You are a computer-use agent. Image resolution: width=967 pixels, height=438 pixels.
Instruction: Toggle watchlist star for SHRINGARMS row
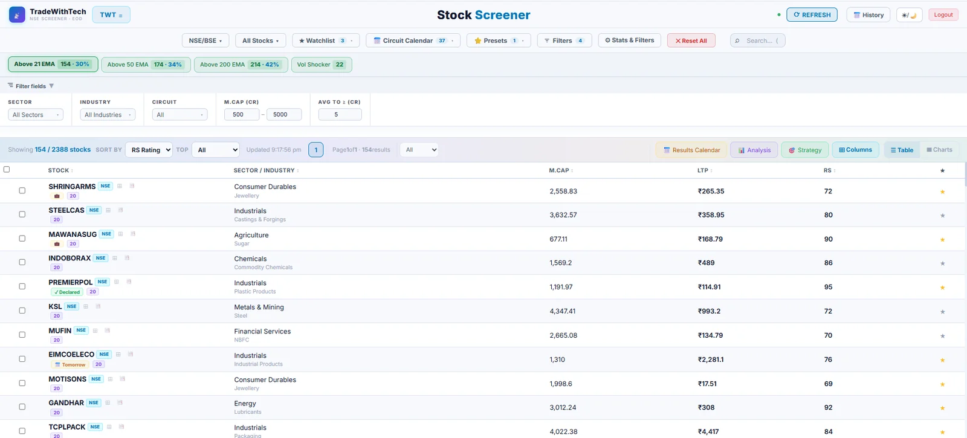pos(942,192)
